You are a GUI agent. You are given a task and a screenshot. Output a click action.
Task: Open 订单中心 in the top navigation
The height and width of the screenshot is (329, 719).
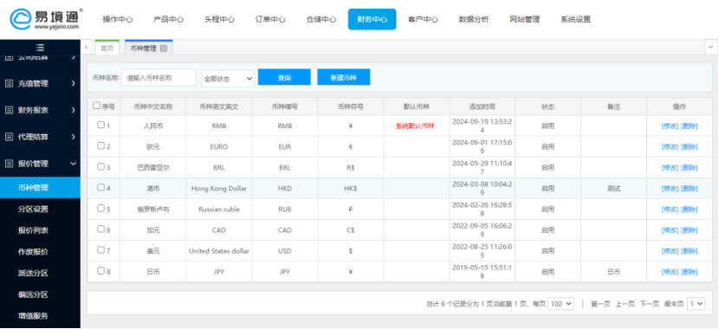(270, 19)
